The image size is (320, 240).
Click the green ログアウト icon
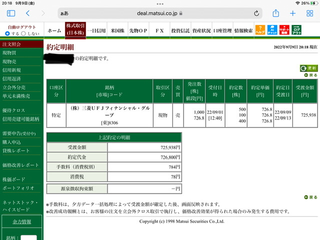pos(296,30)
